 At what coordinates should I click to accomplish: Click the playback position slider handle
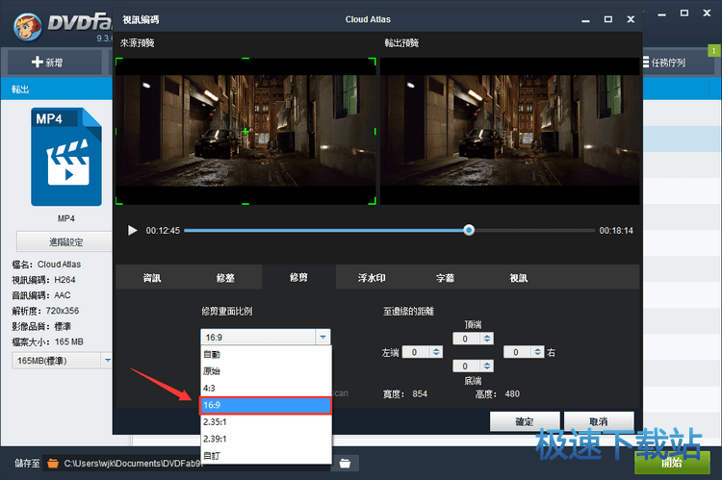click(469, 230)
